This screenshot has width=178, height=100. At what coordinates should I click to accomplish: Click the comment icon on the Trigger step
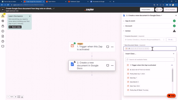(x=108, y=47)
